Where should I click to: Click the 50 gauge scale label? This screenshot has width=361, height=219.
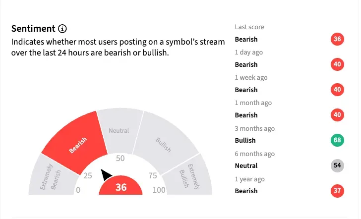point(120,159)
